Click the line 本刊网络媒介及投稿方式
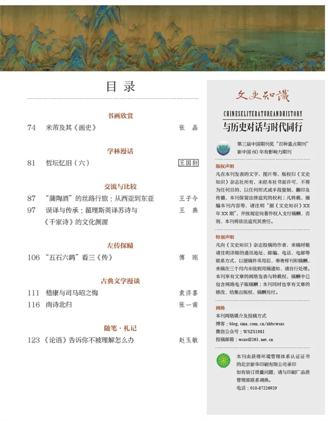 point(241,316)
